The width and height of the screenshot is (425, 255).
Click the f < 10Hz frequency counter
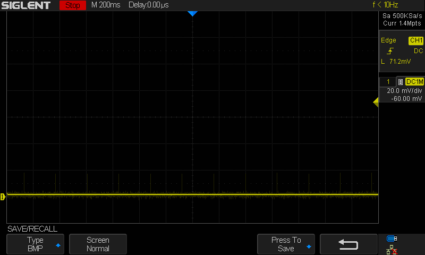pyautogui.click(x=385, y=5)
